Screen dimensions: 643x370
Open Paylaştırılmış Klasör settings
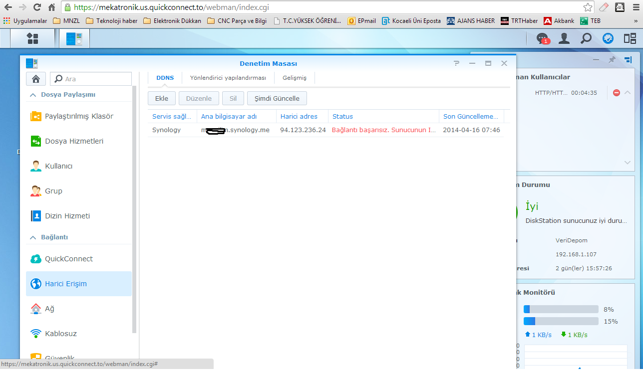coord(79,116)
